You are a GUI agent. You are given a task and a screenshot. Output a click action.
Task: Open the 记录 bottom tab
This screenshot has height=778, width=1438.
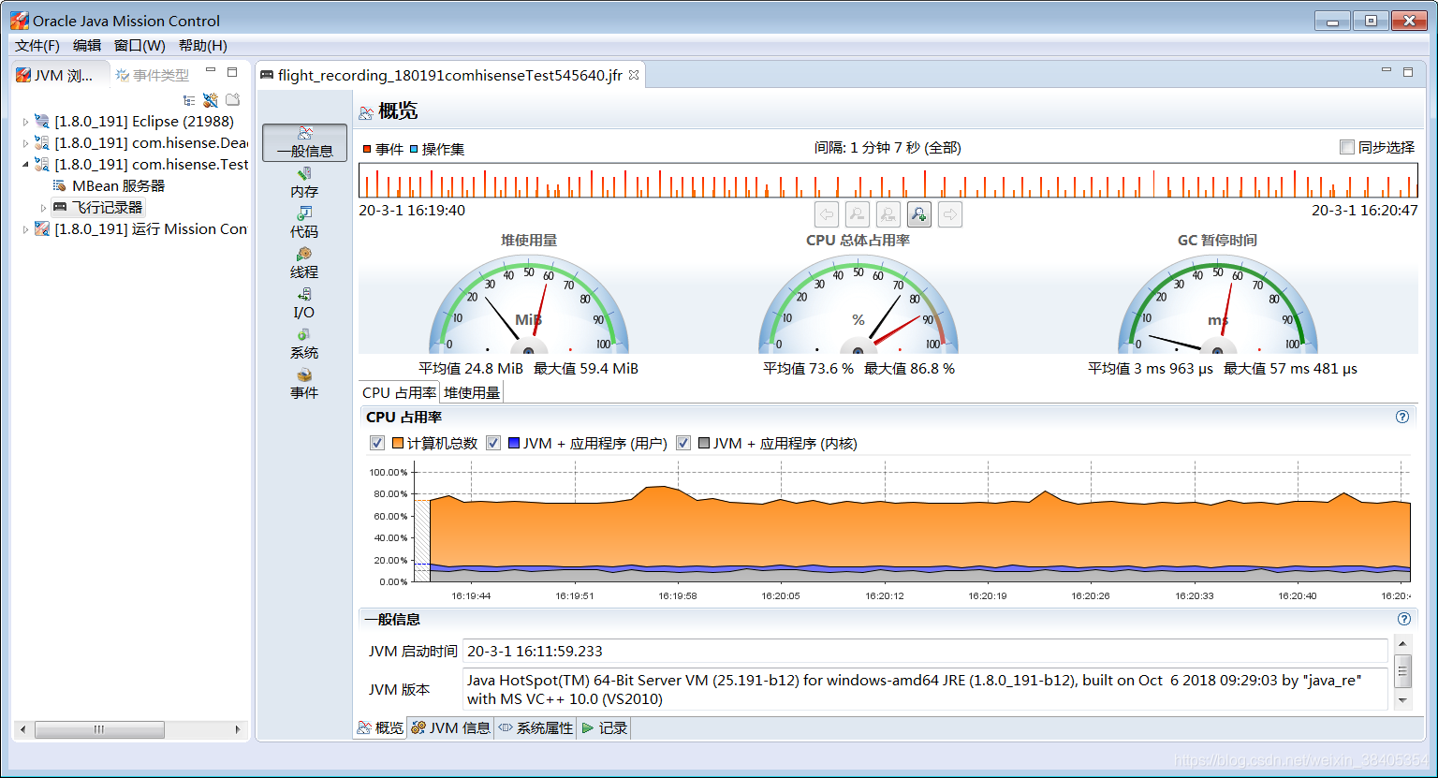coord(605,727)
